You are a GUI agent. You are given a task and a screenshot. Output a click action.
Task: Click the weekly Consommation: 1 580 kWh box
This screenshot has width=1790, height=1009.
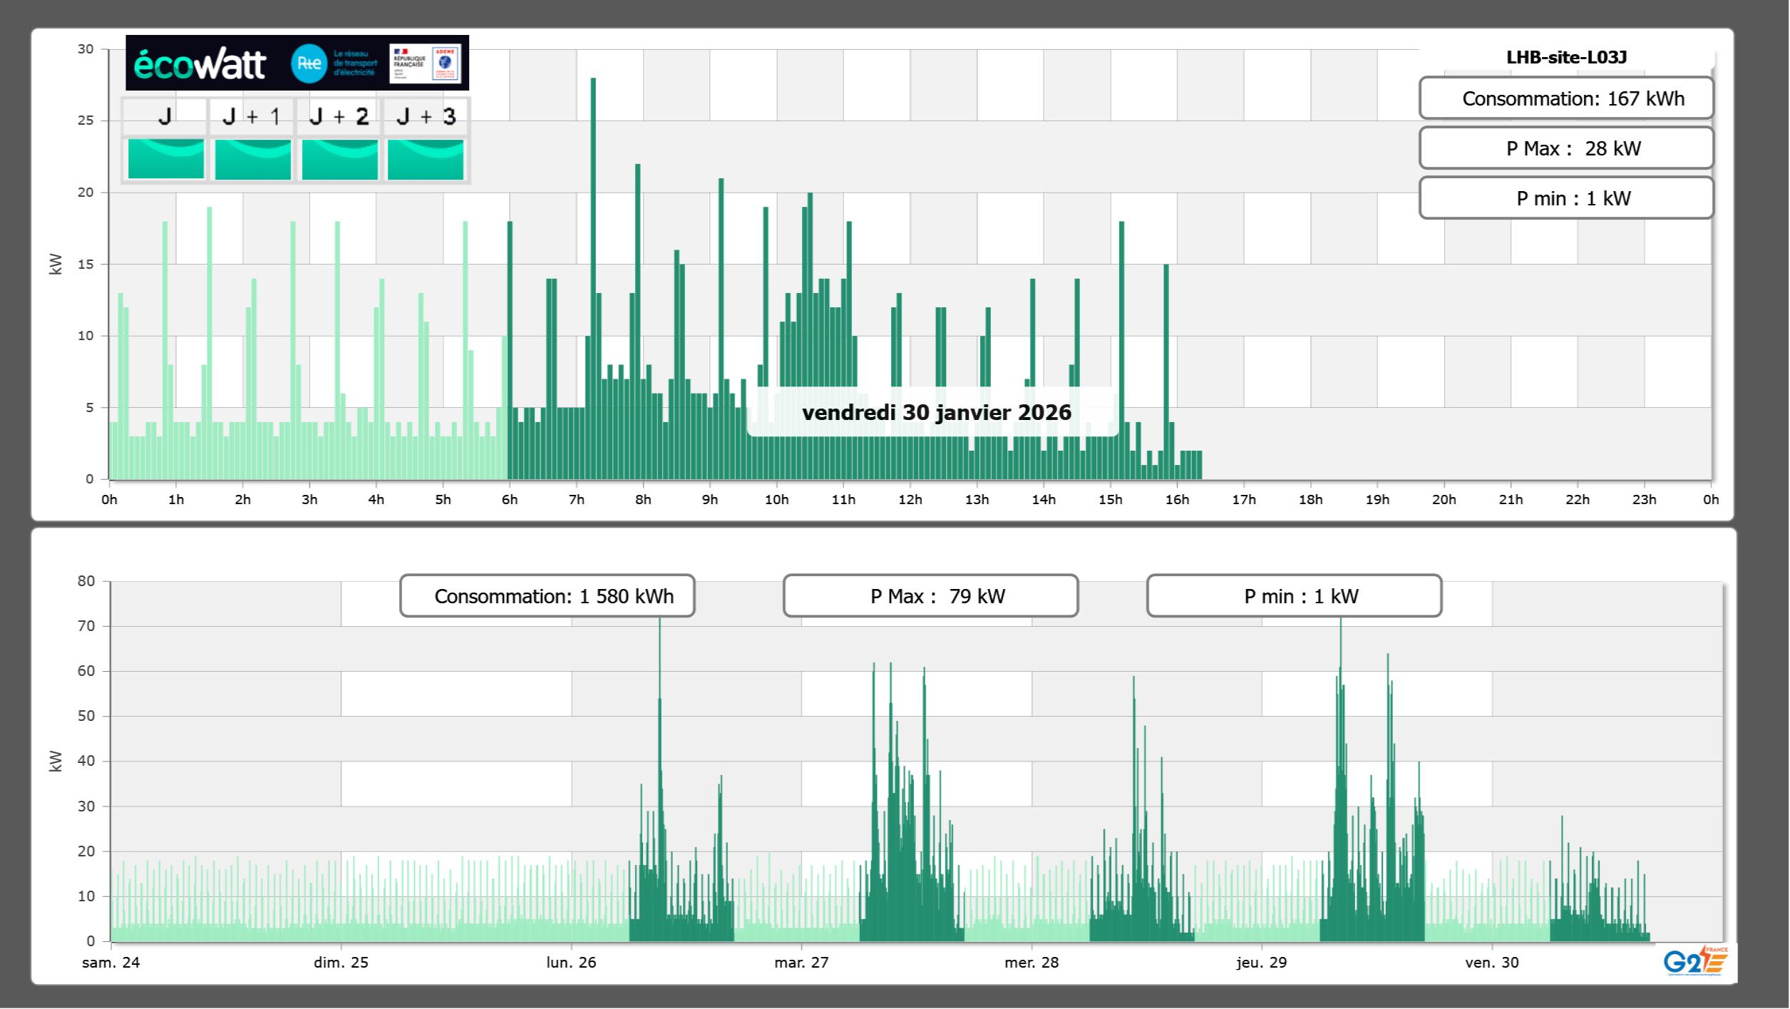pyautogui.click(x=547, y=596)
